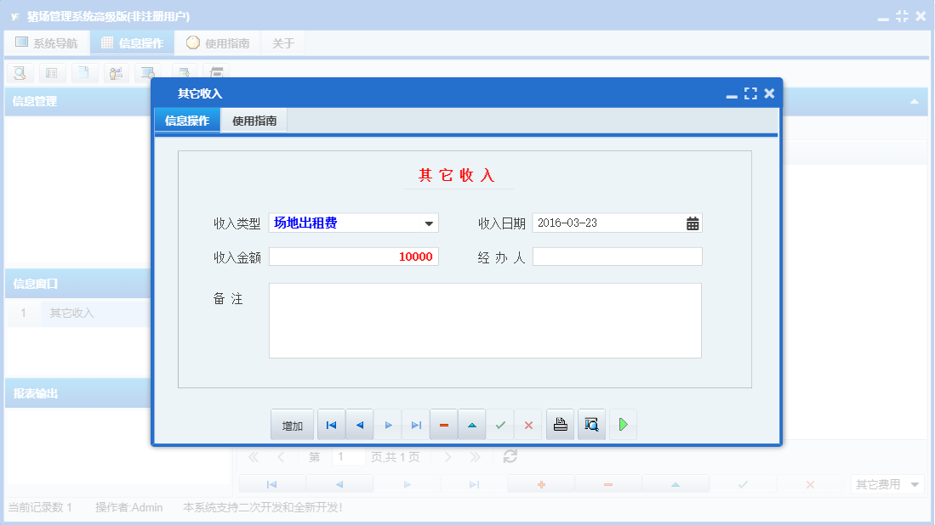Click the 关于 menu item
Image resolution: width=935 pixels, height=525 pixels.
pyautogui.click(x=283, y=42)
